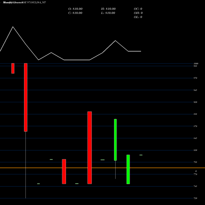The width and height of the screenshot is (205, 205).
Task: Click the 'C: 810.00' close price readout
Action: pos(75,13)
